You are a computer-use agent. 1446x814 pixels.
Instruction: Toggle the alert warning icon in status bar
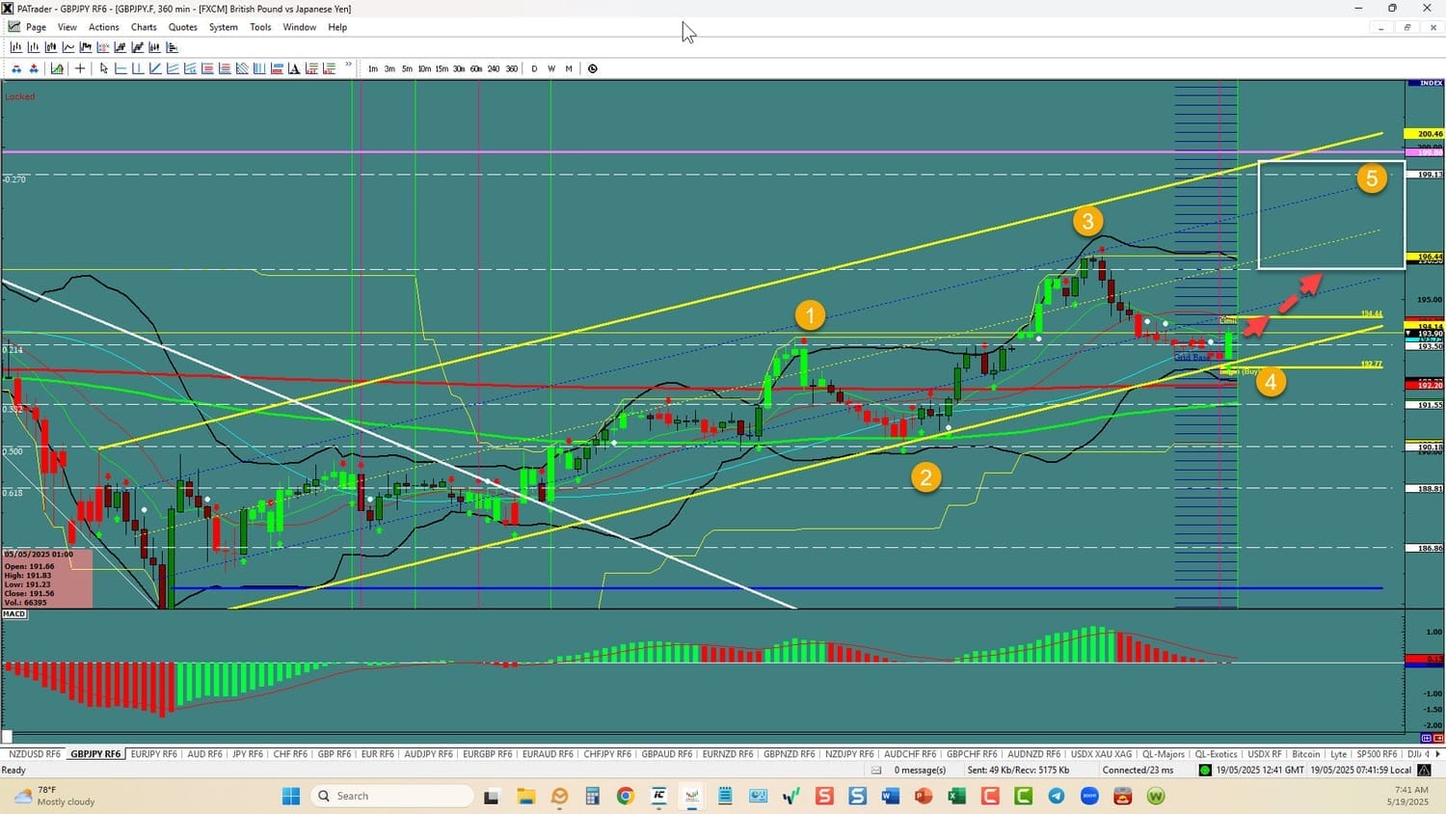click(x=1424, y=770)
